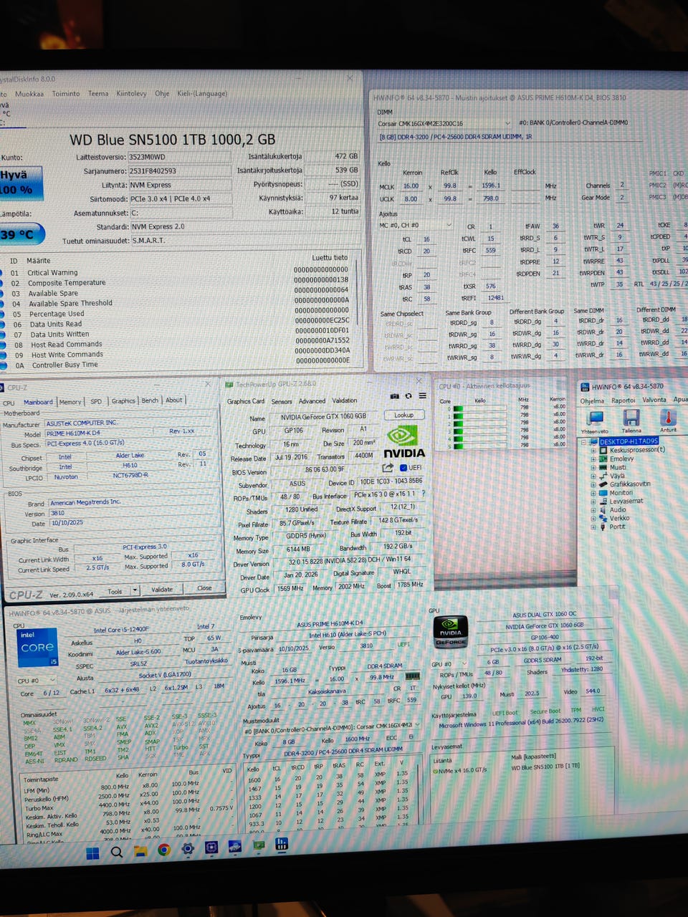Open the Validation tab in GPU-Z

pos(345,400)
